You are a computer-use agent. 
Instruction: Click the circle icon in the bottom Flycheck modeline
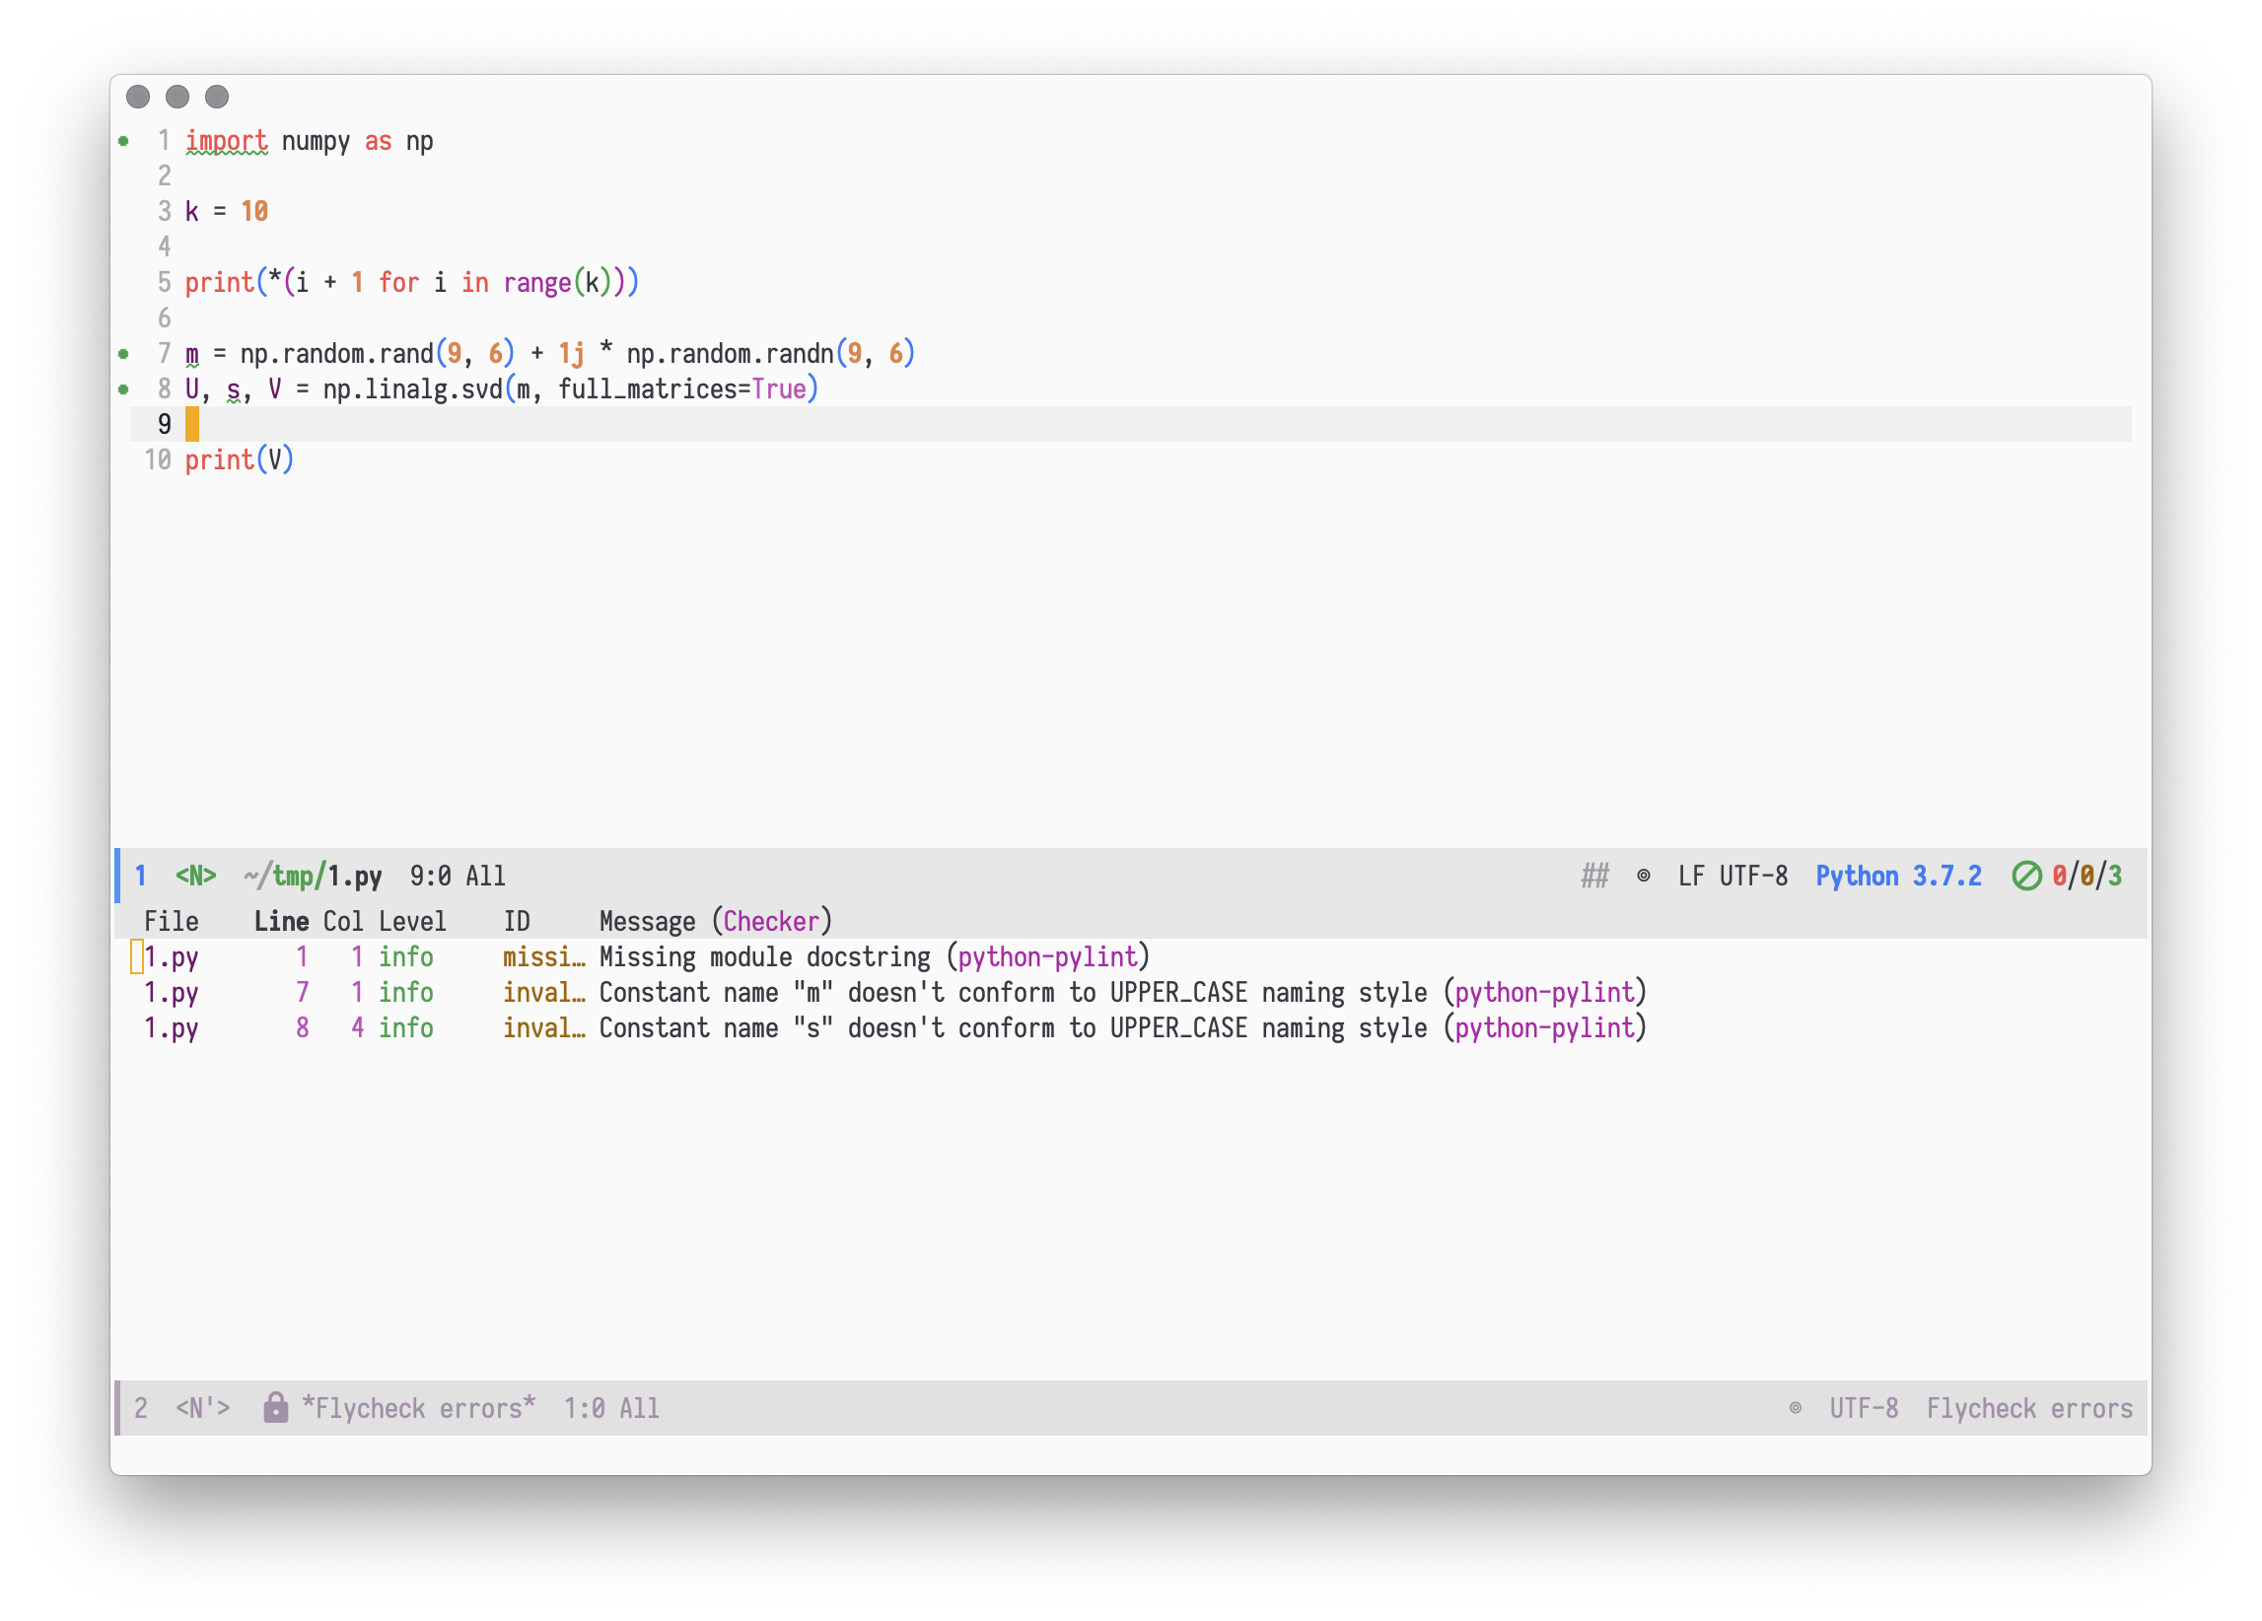[x=1796, y=1407]
